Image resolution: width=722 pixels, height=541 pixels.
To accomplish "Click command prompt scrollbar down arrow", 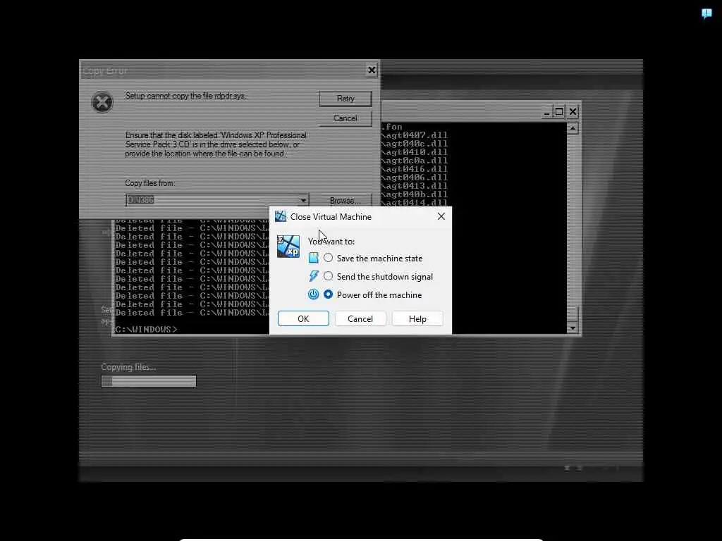I will pyautogui.click(x=573, y=328).
